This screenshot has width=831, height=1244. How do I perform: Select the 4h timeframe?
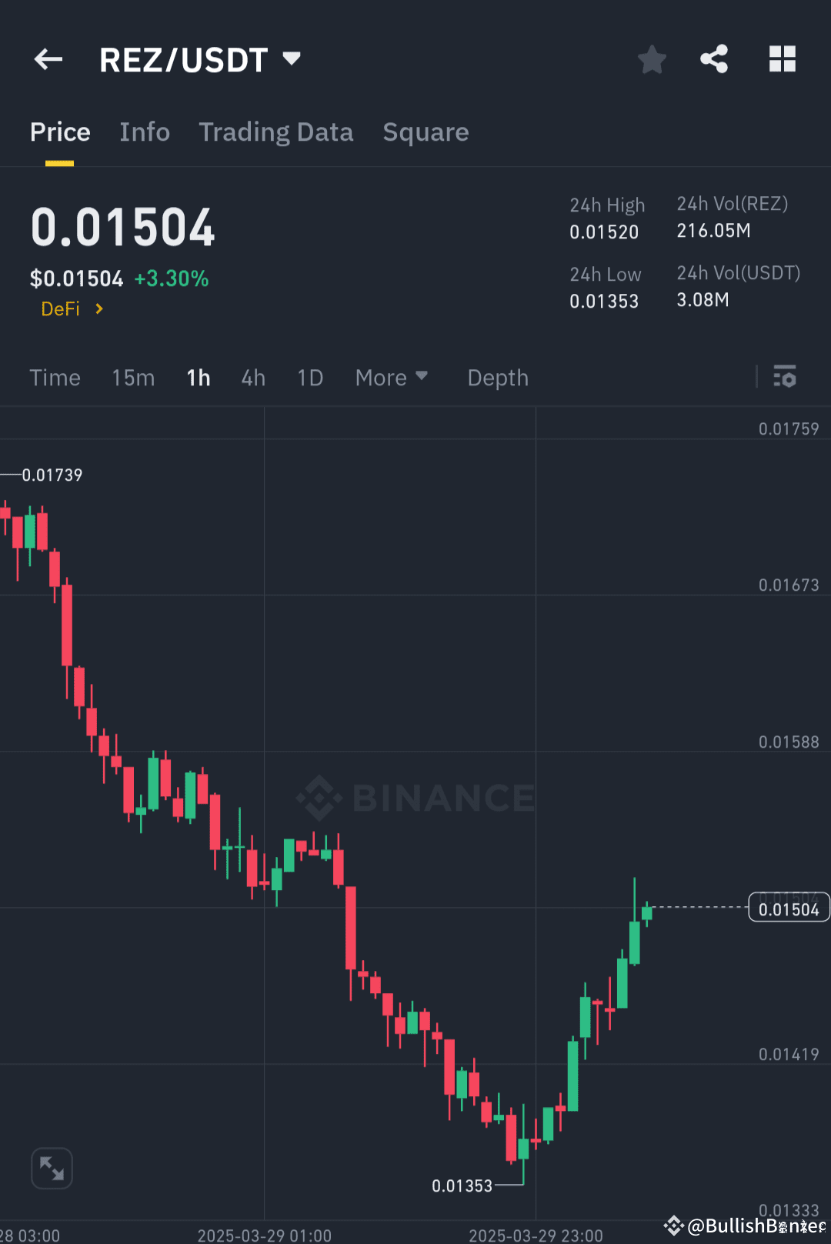pos(252,378)
